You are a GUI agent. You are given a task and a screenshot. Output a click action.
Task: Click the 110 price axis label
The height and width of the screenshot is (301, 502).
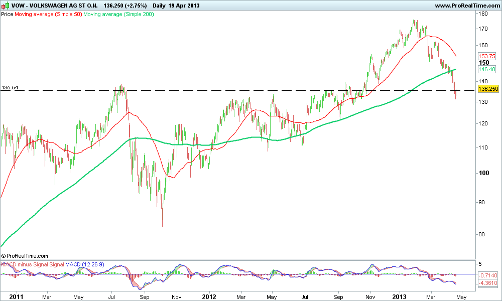[483, 147]
